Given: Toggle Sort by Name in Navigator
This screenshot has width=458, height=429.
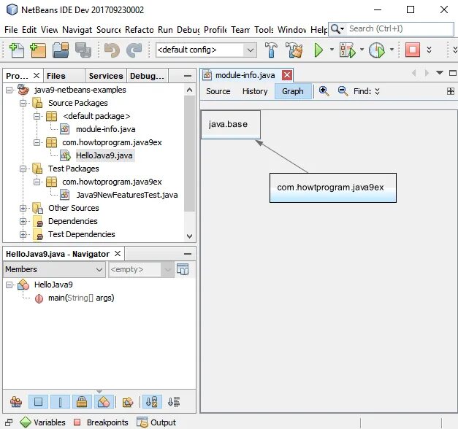Looking at the screenshot, I should click(152, 402).
